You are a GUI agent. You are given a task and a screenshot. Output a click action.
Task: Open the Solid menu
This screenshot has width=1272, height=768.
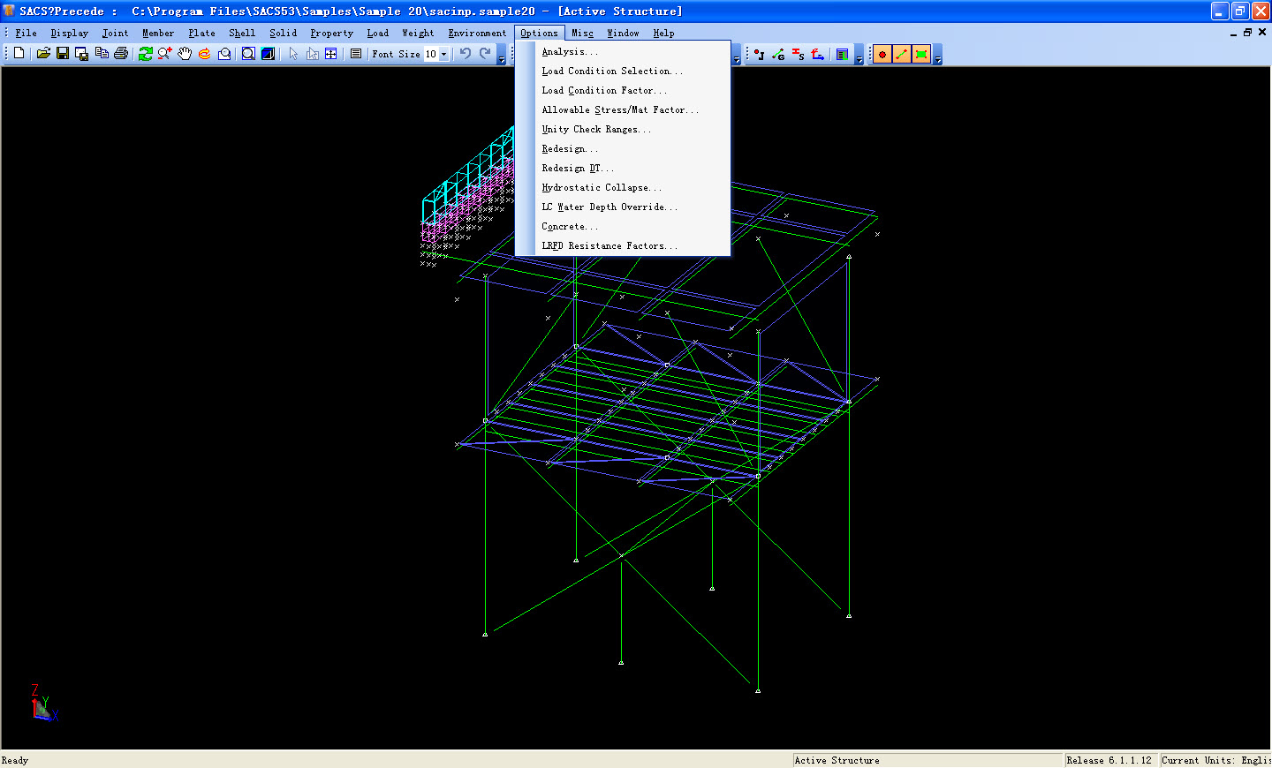(x=283, y=33)
